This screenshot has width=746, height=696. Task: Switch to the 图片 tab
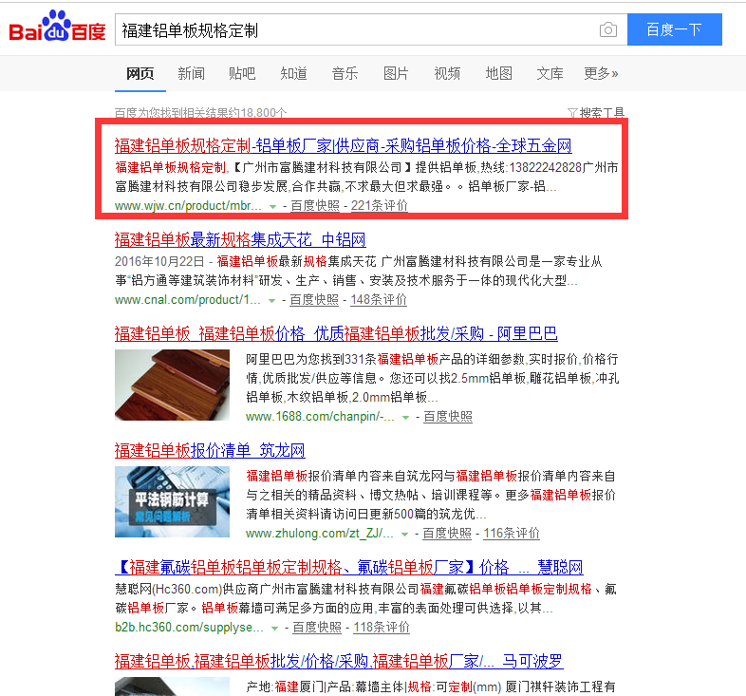[x=396, y=73]
